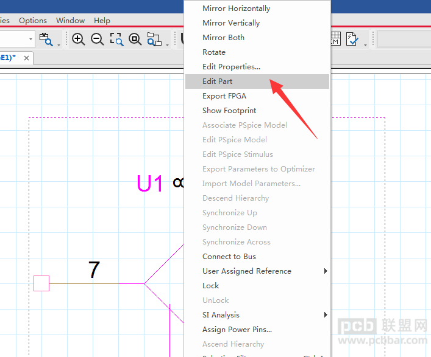Choose Mirror Horizontally from context menu
431x357 pixels.
257,9
